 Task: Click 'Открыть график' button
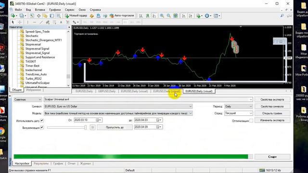point(272,113)
